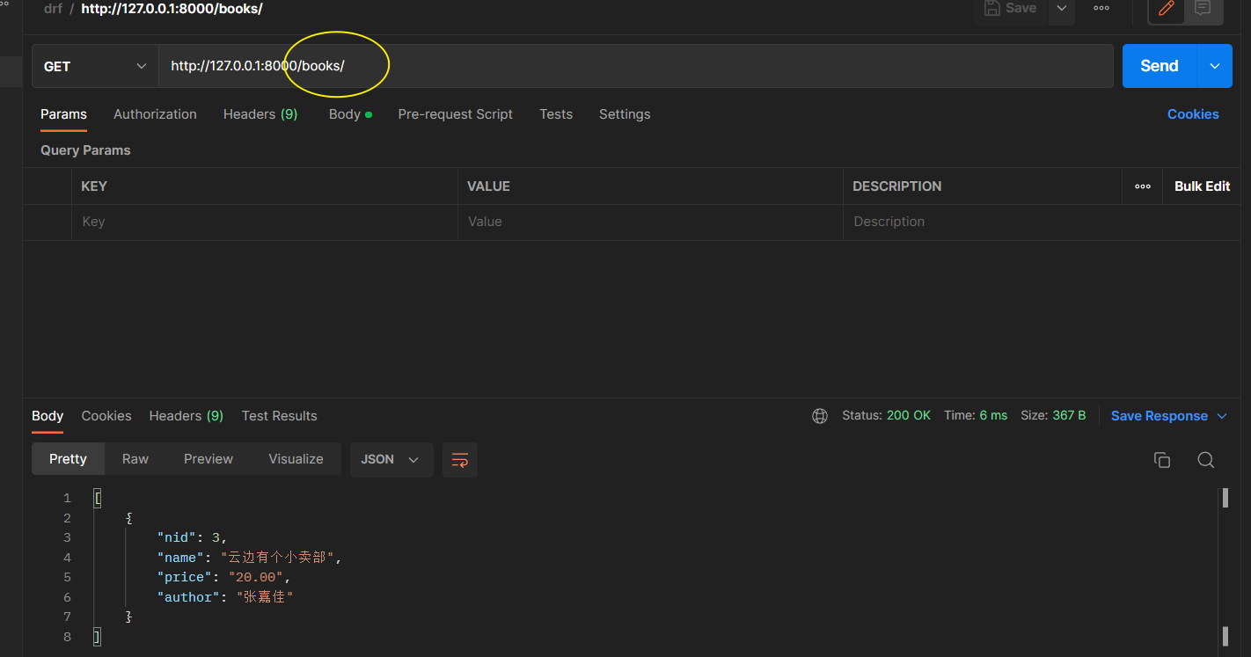Click the Description input cell
This screenshot has height=657, width=1251.
click(1041, 222)
